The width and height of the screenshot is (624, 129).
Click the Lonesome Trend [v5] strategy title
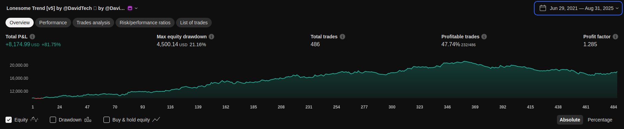pos(65,8)
